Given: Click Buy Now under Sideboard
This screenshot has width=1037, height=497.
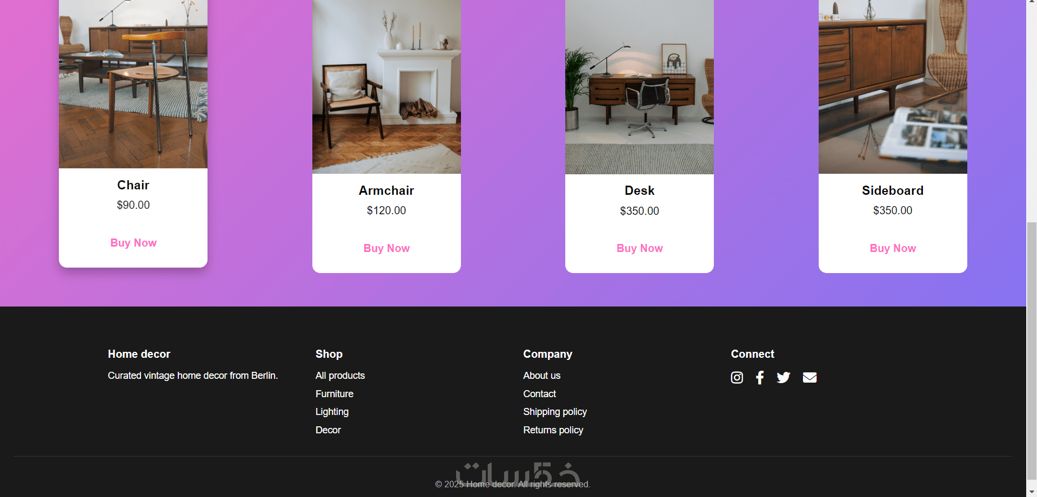Looking at the screenshot, I should coord(893,248).
